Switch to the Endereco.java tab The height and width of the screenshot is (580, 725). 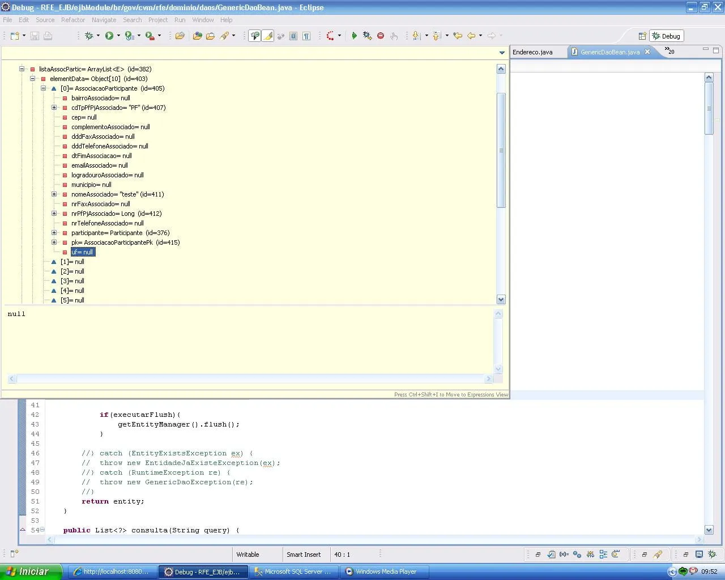coord(532,52)
